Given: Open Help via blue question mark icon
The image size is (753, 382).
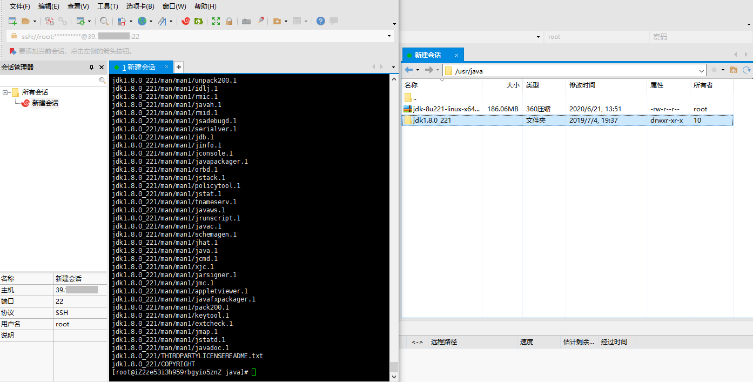Looking at the screenshot, I should tap(321, 21).
